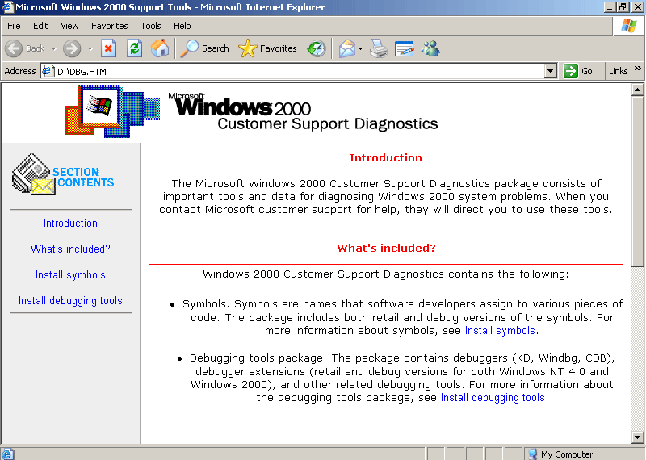Click the scroll down arrow
The width and height of the screenshot is (646, 460).
click(x=637, y=437)
